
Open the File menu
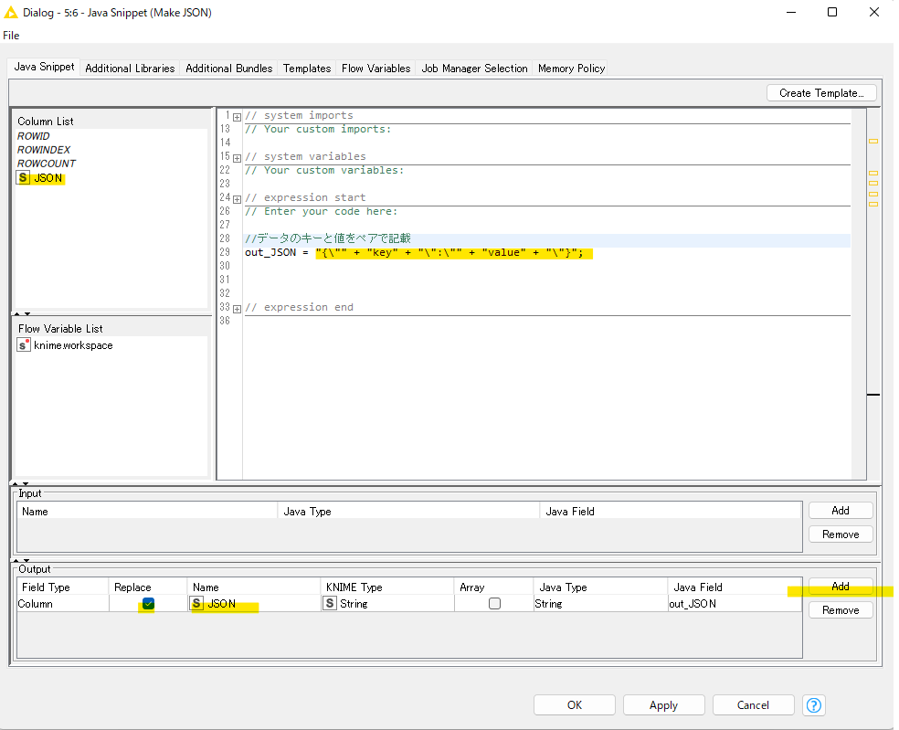coord(10,35)
